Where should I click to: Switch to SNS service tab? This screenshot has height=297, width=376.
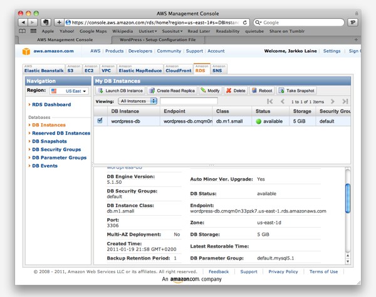(x=219, y=69)
